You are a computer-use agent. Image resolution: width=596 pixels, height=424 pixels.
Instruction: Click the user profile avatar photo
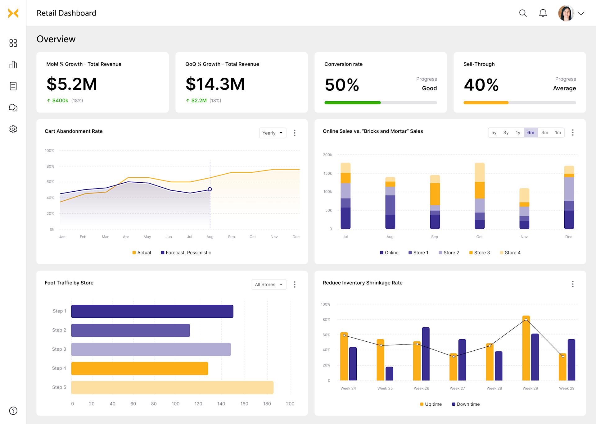[x=566, y=13]
